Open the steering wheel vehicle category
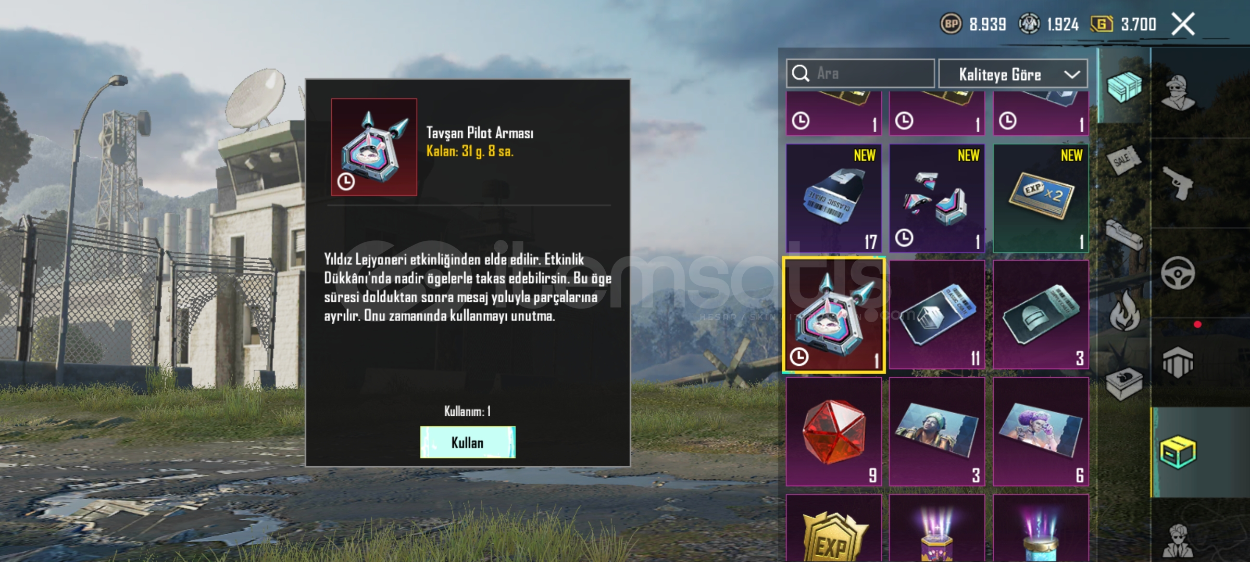This screenshot has width=1250, height=562. (x=1178, y=273)
